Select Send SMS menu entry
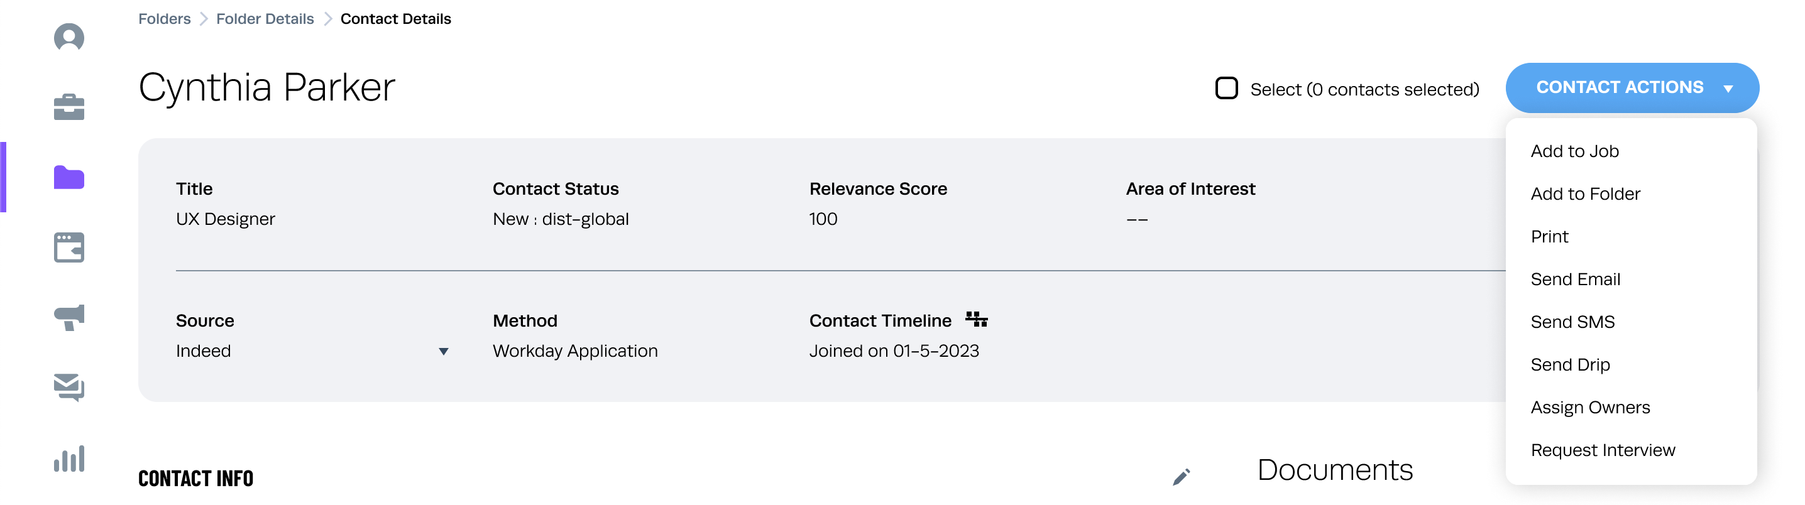The image size is (1805, 505). pos(1572,322)
